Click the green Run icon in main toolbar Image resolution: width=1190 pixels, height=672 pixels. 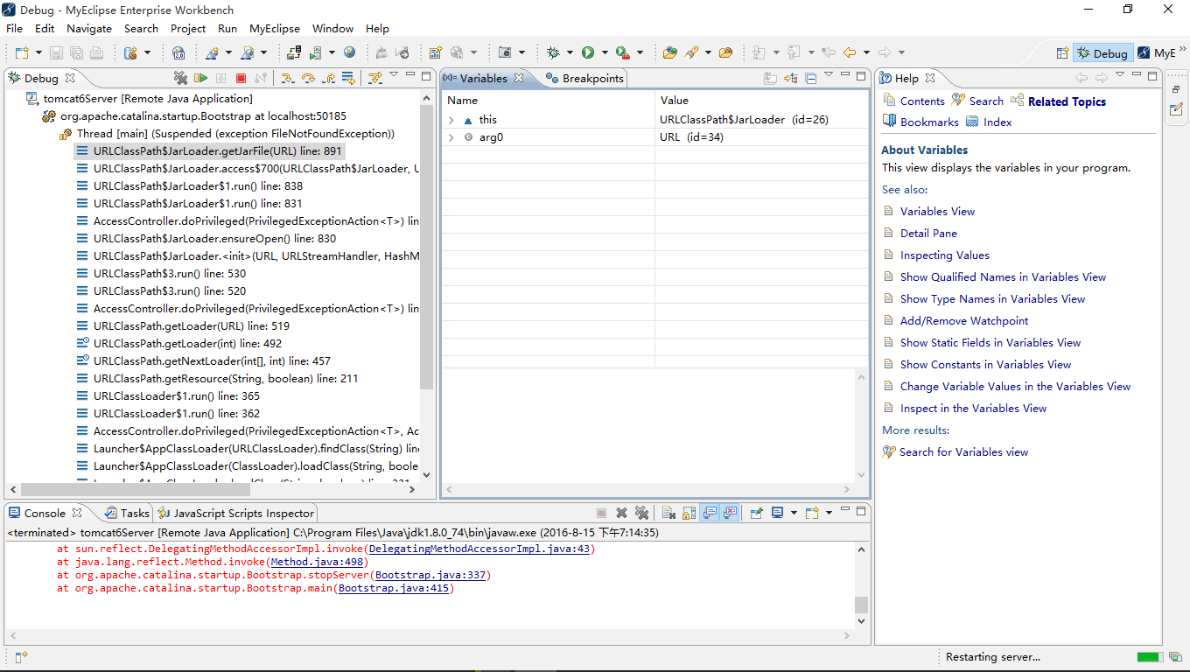pos(588,52)
